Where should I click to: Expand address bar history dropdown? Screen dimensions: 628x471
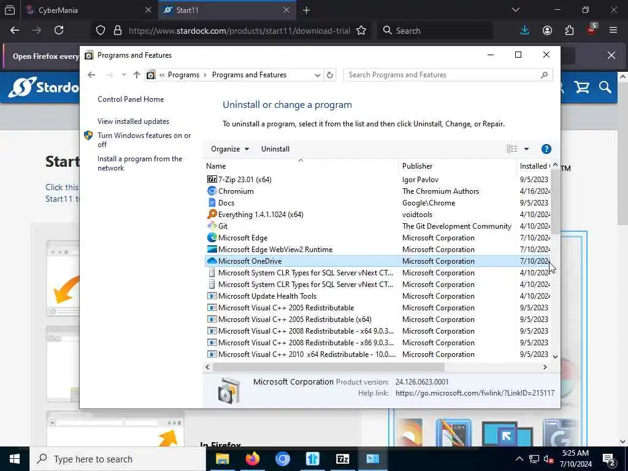click(317, 75)
